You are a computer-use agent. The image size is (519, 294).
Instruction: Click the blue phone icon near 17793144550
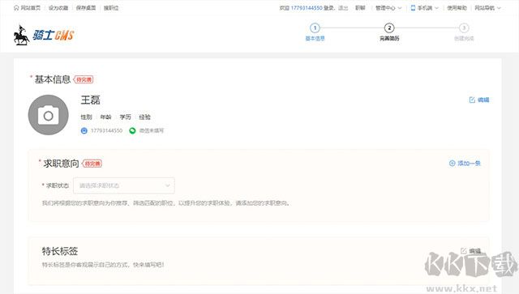(x=84, y=130)
